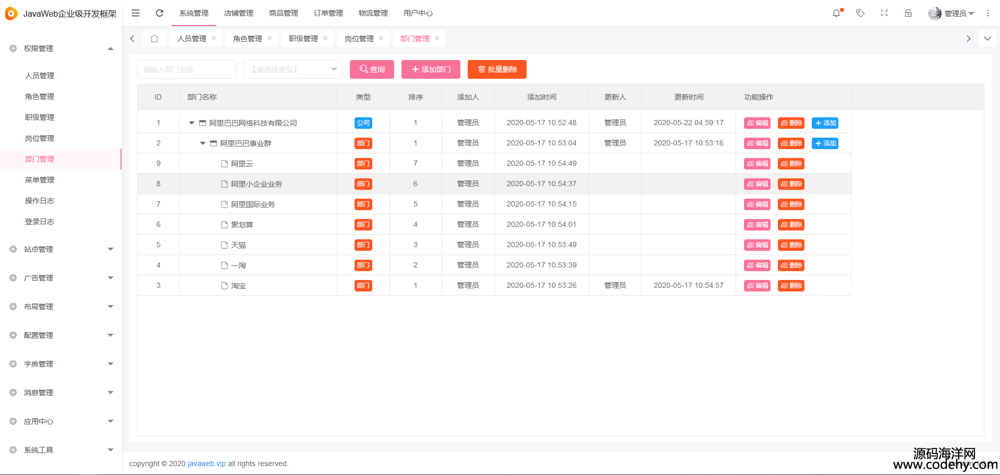Close the 人员管理 tab
Viewport: 1000px width, 475px height.
click(214, 39)
